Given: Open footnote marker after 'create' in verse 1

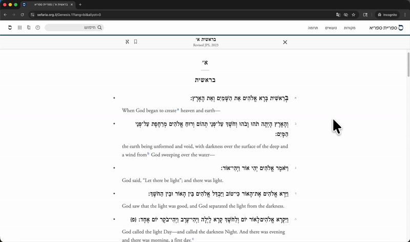Looking at the screenshot, I should click(178, 109).
